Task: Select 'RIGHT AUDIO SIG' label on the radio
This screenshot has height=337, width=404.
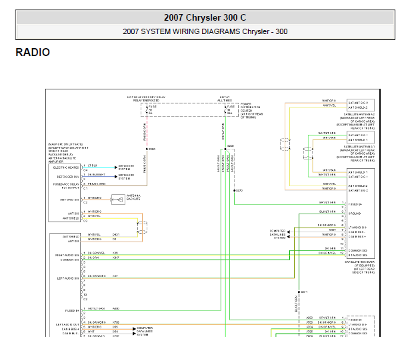Action: (x=67, y=256)
